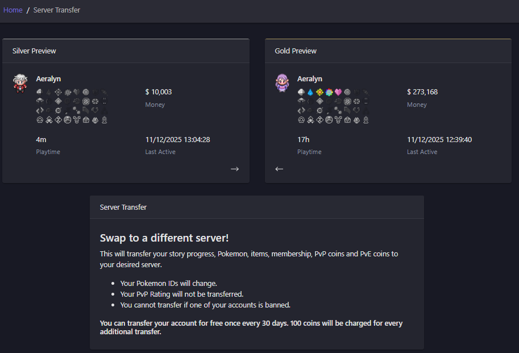
Task: Click the Server Transfer panel header
Action: (x=123, y=207)
